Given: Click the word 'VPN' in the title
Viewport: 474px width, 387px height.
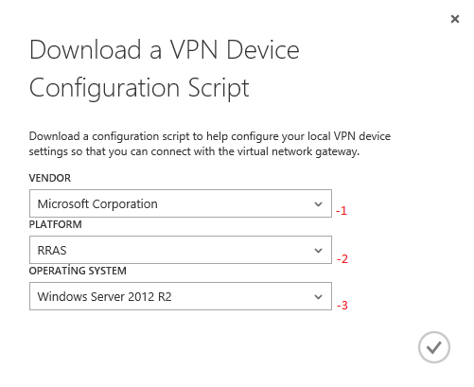Looking at the screenshot, I should click(x=194, y=50).
